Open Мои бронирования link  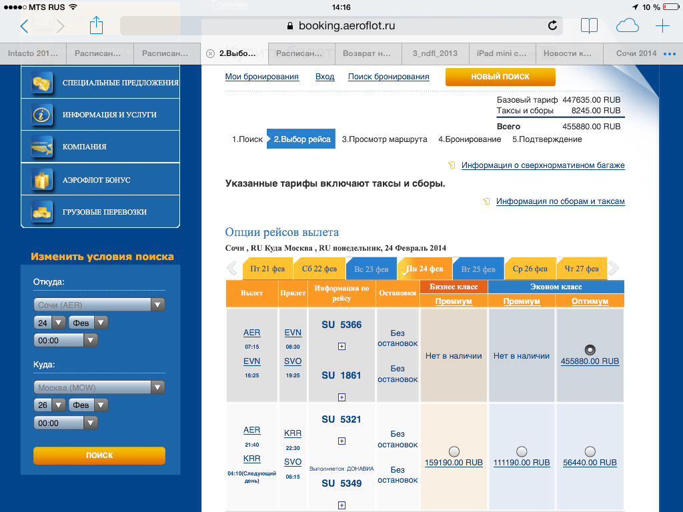tap(261, 77)
